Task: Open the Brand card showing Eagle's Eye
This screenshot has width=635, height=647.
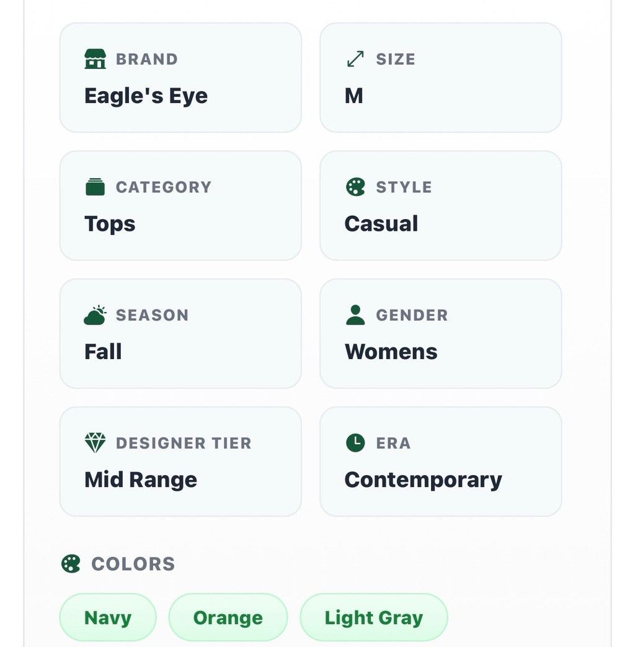Action: click(180, 78)
